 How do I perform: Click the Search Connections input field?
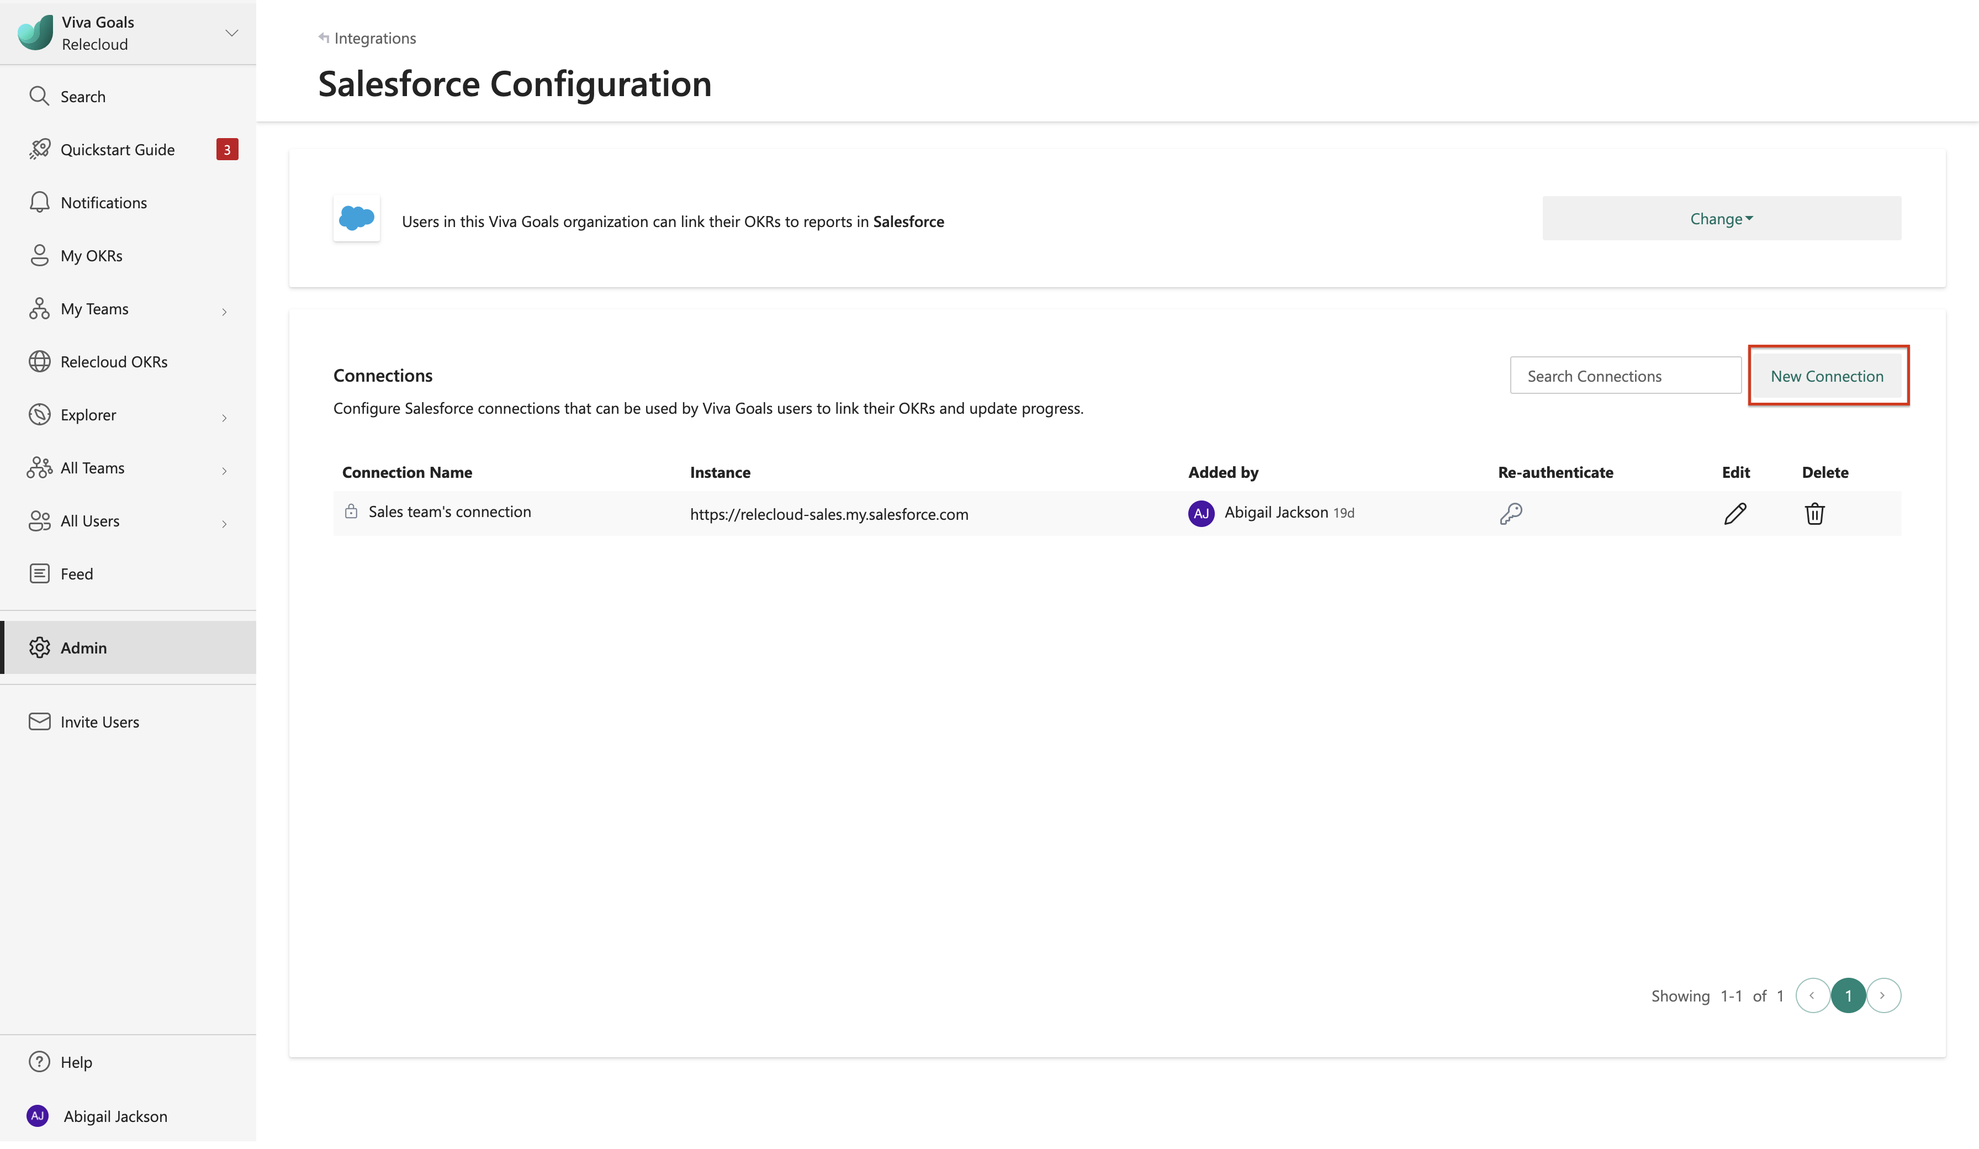pyautogui.click(x=1625, y=376)
